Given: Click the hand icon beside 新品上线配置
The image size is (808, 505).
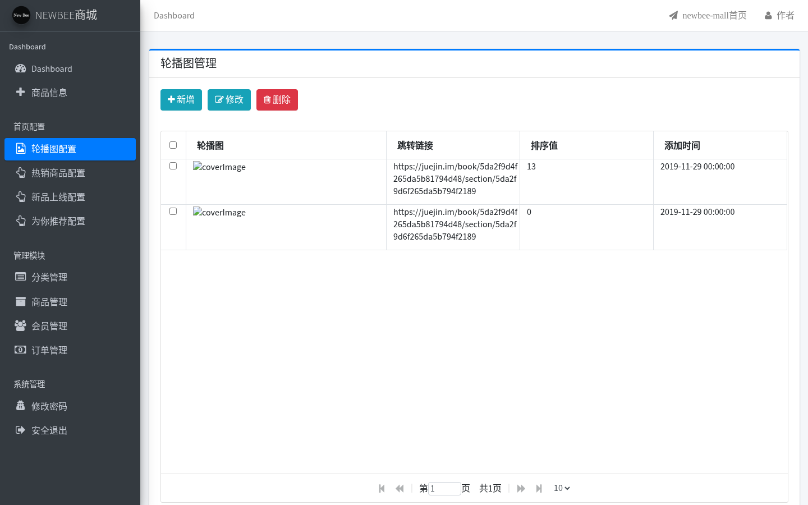Looking at the screenshot, I should [x=21, y=197].
